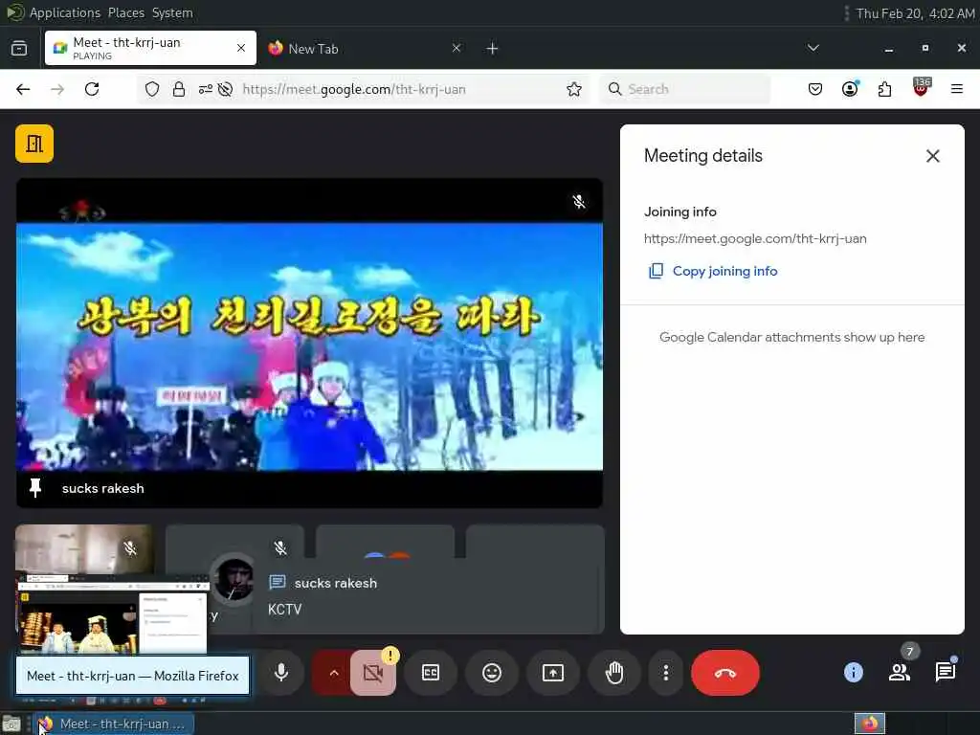Open the System menu

click(x=172, y=12)
